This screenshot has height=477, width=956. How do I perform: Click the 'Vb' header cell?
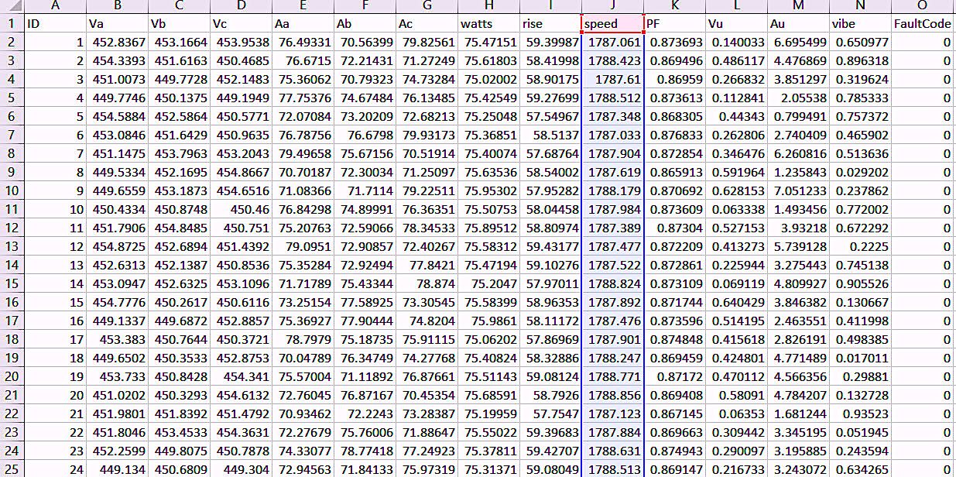coord(179,24)
